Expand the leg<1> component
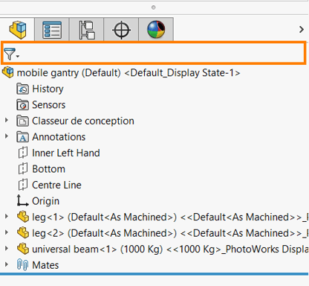Screen dimensions: 309x286 pyautogui.click(x=7, y=217)
